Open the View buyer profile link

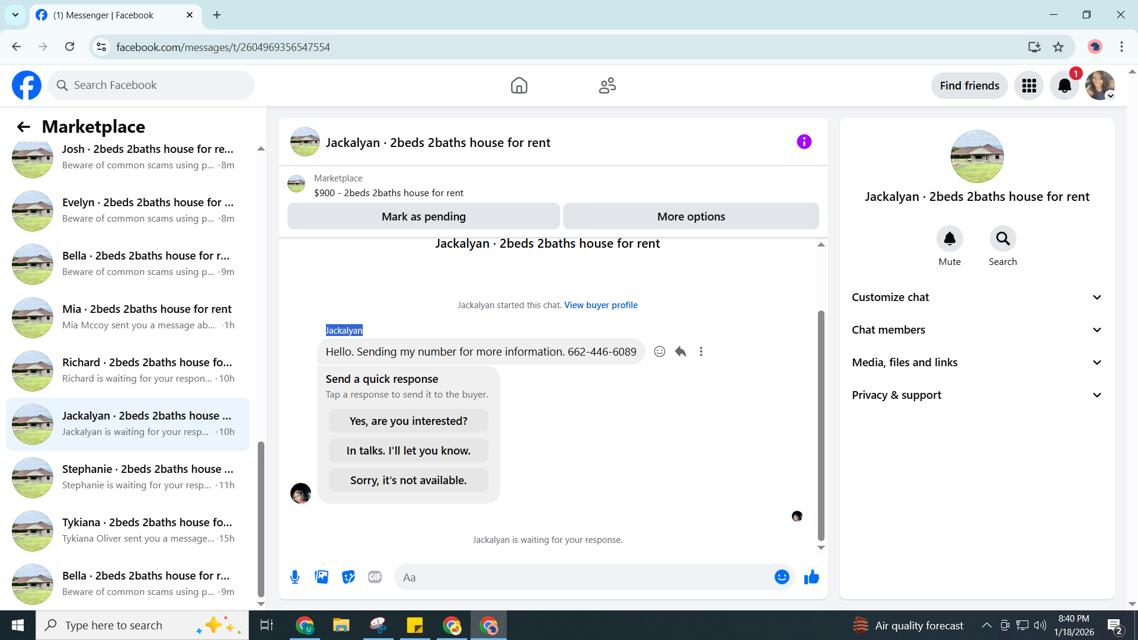point(600,305)
